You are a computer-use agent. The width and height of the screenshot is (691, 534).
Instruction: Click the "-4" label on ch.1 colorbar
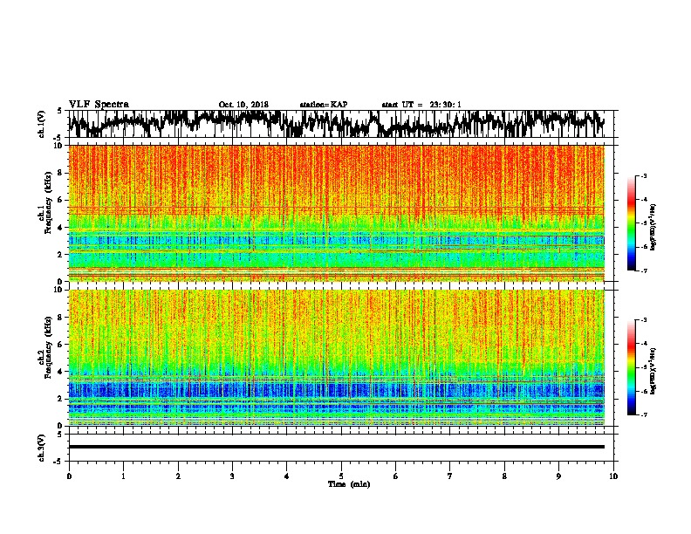[644, 200]
